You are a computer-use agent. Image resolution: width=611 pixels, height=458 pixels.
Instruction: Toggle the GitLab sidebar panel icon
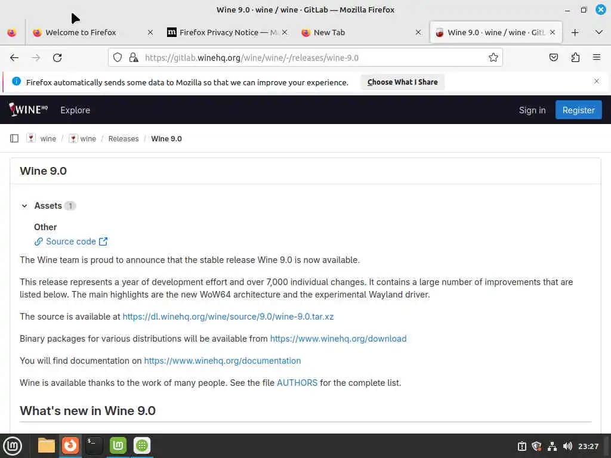[x=14, y=138]
